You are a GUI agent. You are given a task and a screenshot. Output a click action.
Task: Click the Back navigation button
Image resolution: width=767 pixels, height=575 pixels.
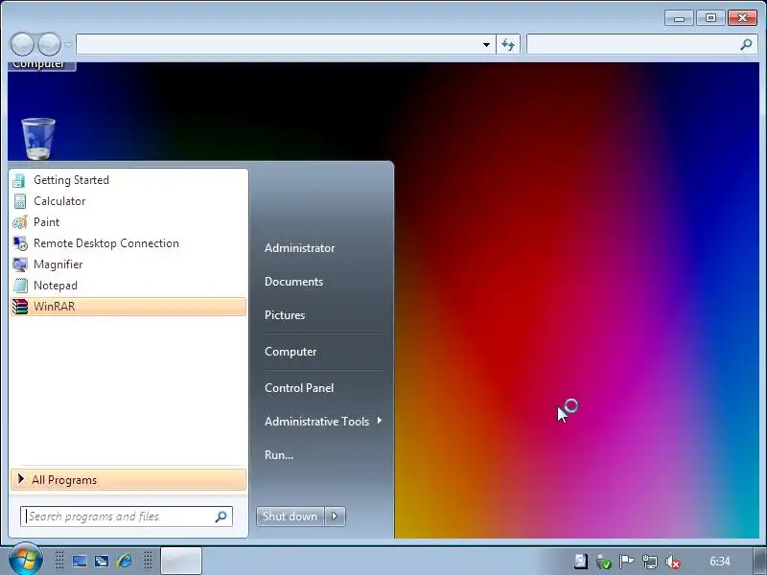(x=22, y=44)
